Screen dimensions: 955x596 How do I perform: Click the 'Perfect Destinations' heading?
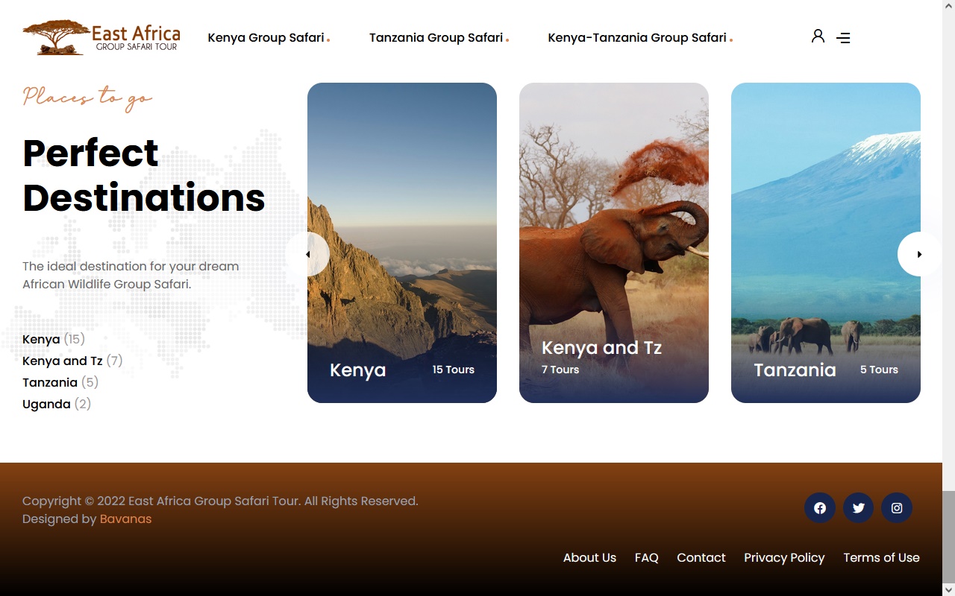coord(144,175)
